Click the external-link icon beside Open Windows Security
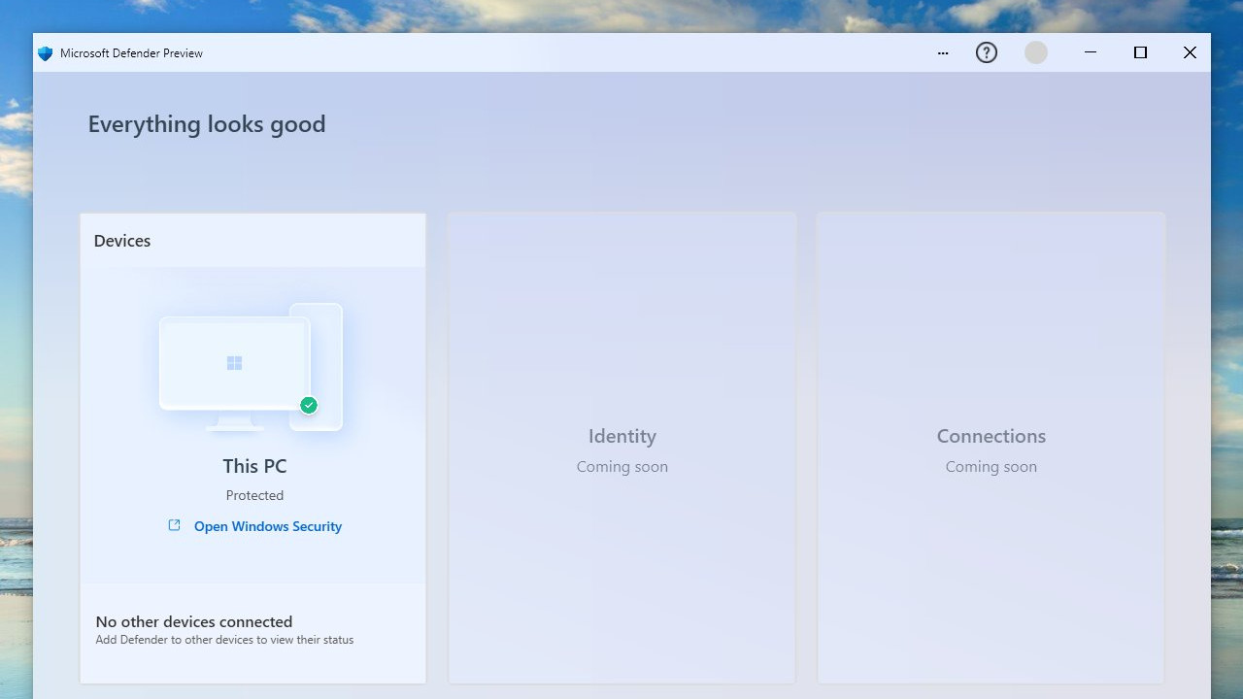The width and height of the screenshot is (1243, 699). 174,525
